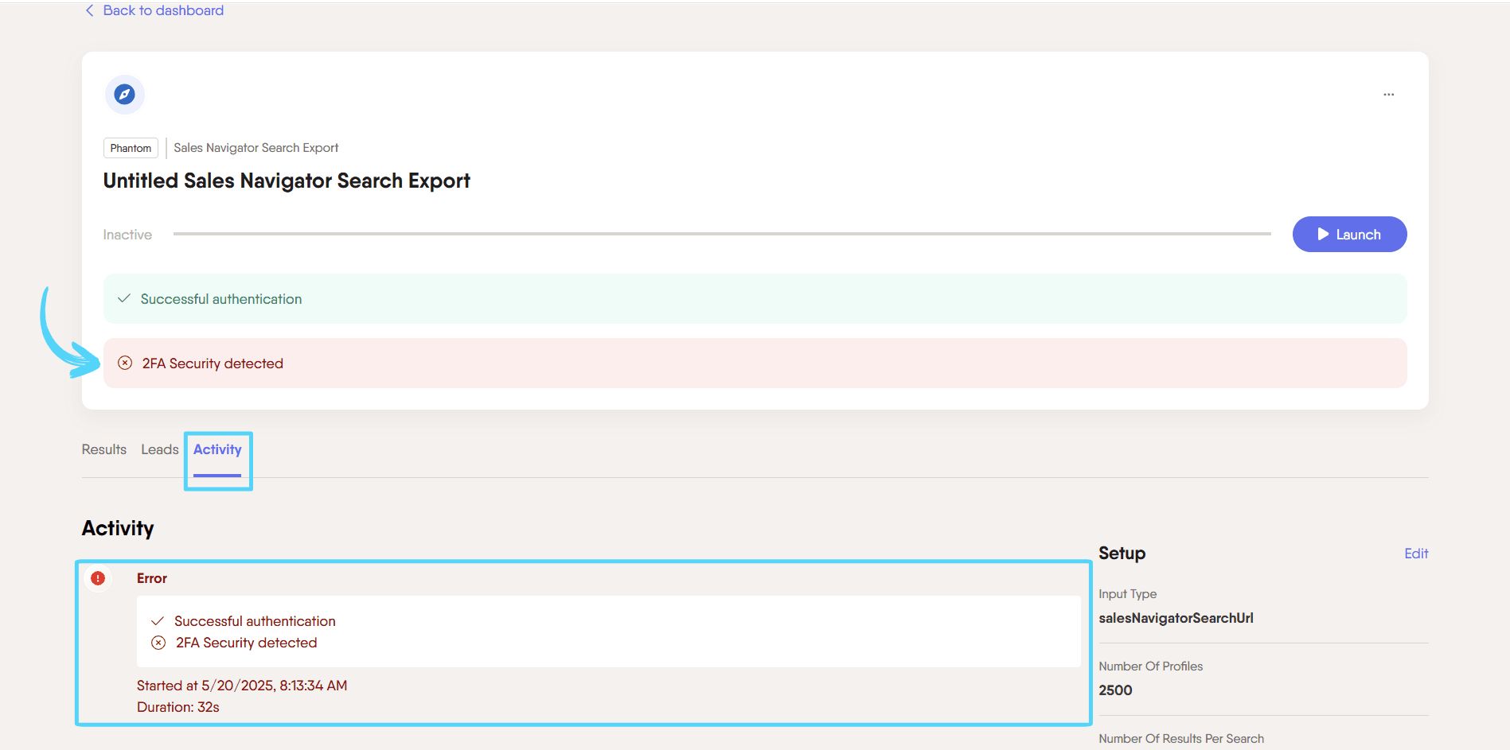Expand the Error activity entry

(152, 578)
